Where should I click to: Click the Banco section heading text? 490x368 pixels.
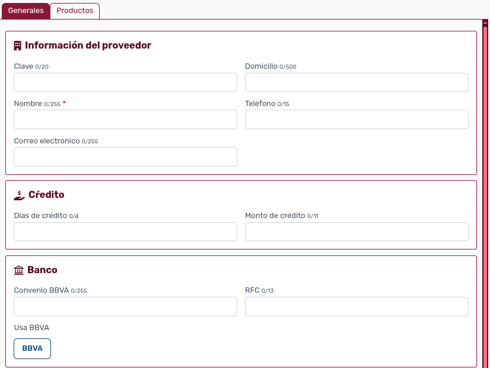click(x=42, y=270)
